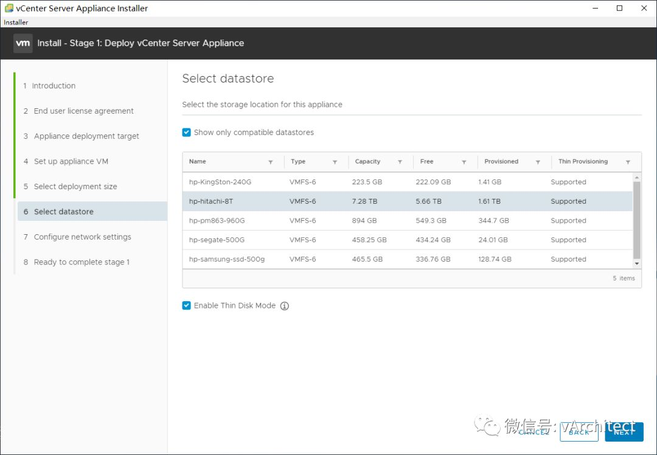The image size is (657, 455).
Task: Click the 344.7 GB provisioned cell
Action: pyautogui.click(x=493, y=221)
